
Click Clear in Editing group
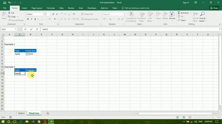(182, 20)
